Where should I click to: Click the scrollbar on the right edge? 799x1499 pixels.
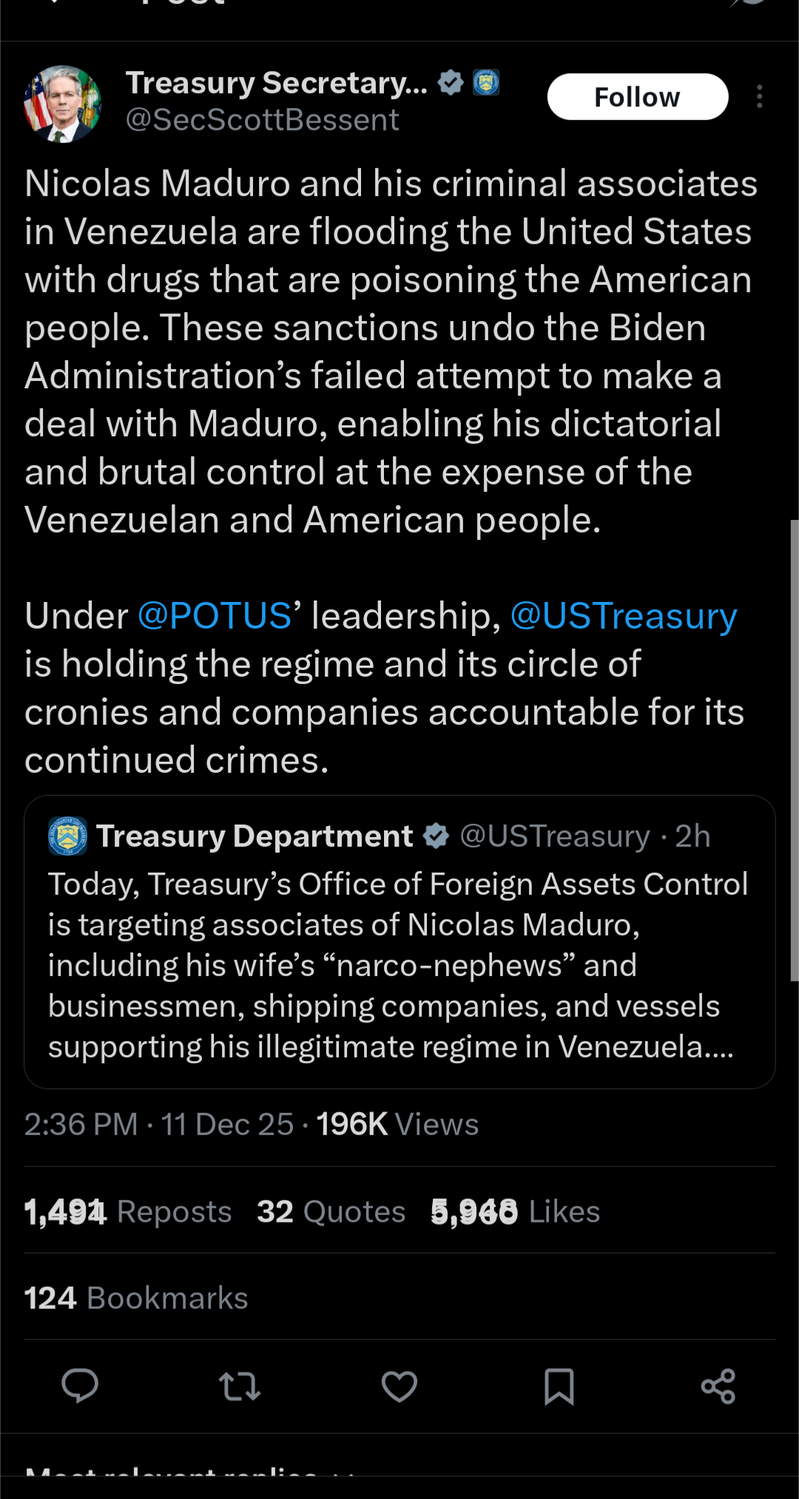[x=794, y=750]
